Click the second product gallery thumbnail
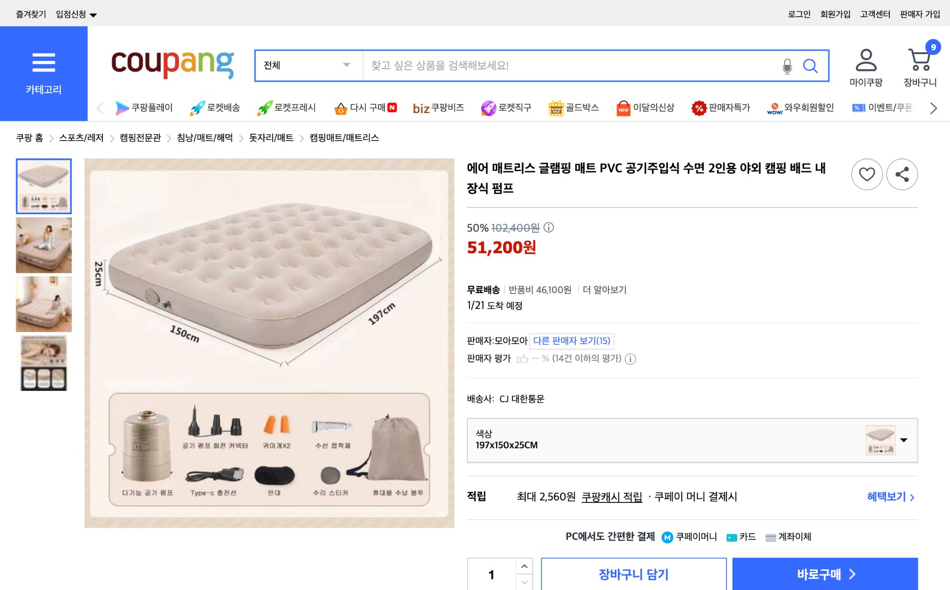Screen dimensions: 950x590 (43, 245)
